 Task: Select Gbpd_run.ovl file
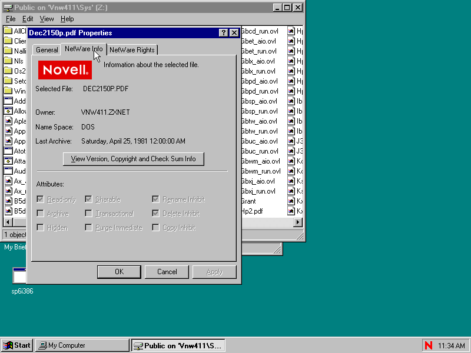[260, 91]
